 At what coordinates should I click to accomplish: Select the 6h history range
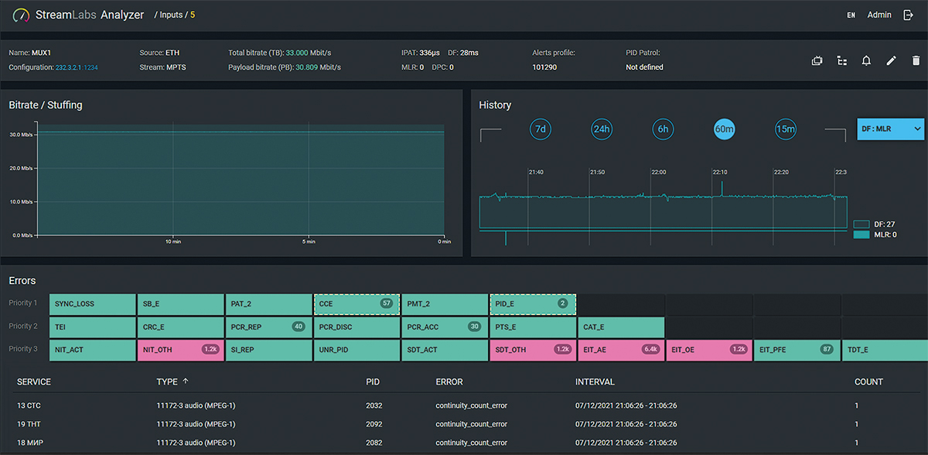pos(663,129)
